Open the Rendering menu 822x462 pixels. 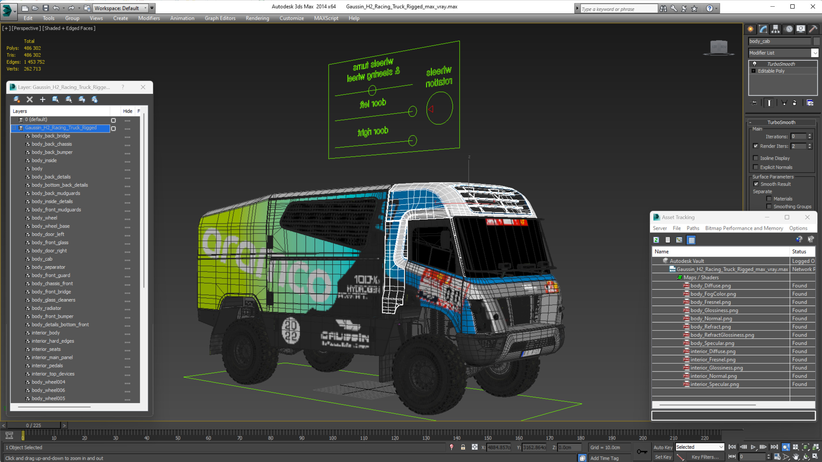[x=257, y=18]
